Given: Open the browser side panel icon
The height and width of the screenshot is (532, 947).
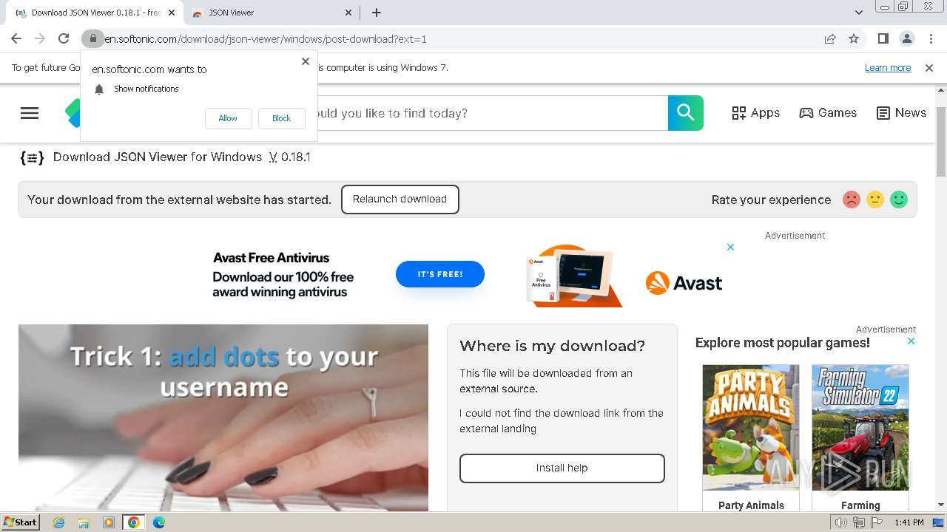Looking at the screenshot, I should (x=883, y=38).
